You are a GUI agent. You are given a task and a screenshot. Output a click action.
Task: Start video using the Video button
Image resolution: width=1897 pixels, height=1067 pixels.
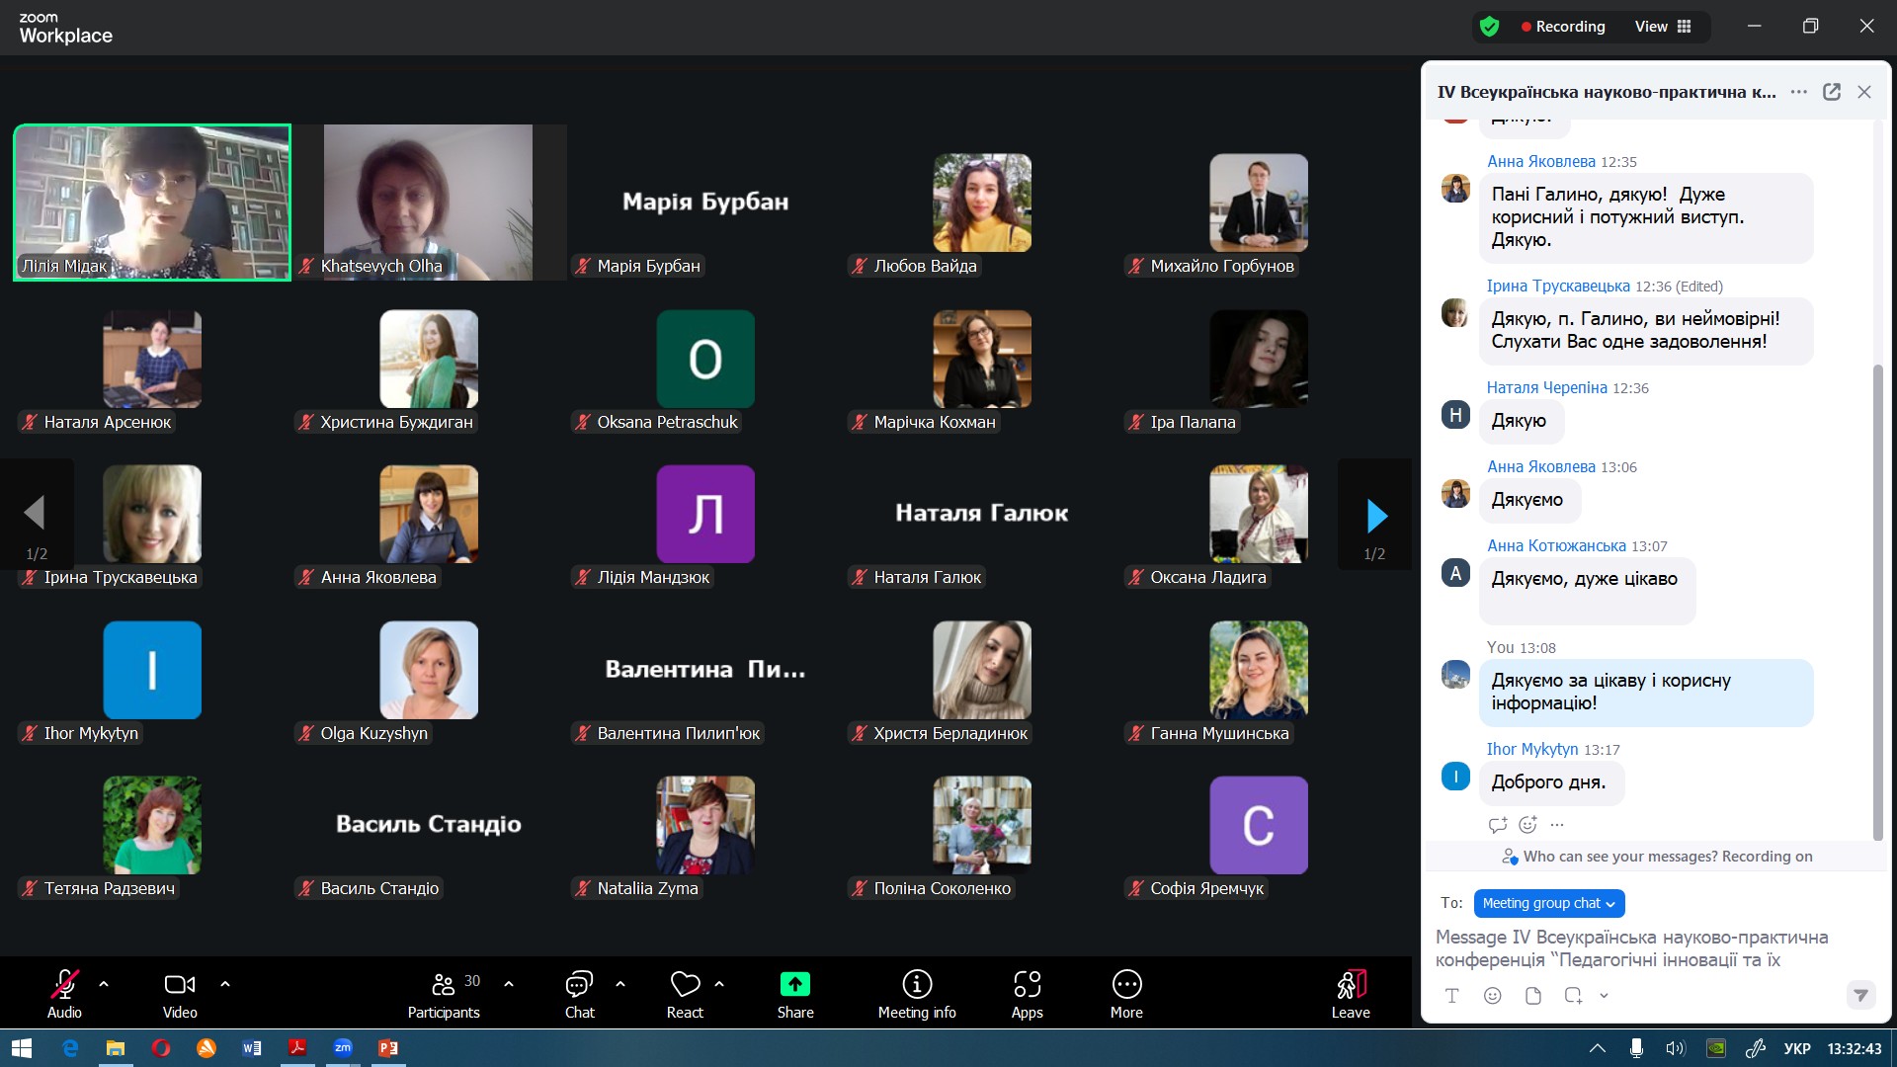(x=180, y=994)
